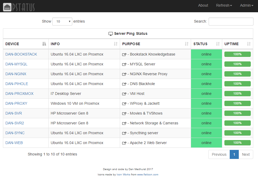Screen dimensions: 258x177
Task: Expand the Refresh menu
Action: pos(224,5)
